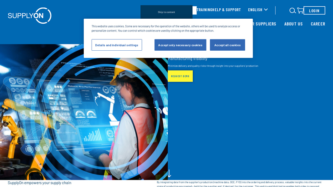
Task: Open the shopping cart icon
Action: (300, 10)
